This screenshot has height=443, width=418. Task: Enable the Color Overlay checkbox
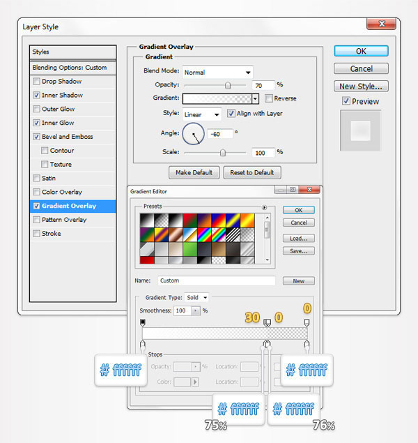(x=36, y=192)
